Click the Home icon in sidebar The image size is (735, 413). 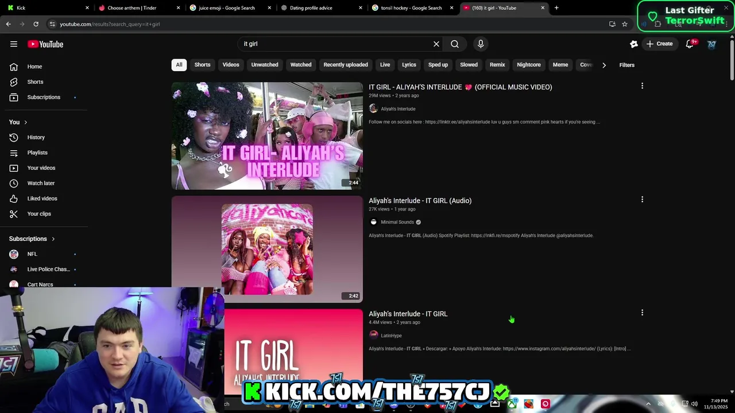(14, 67)
